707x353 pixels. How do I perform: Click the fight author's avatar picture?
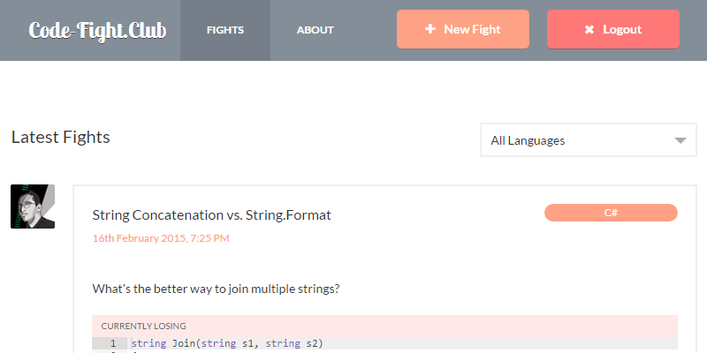coord(33,207)
